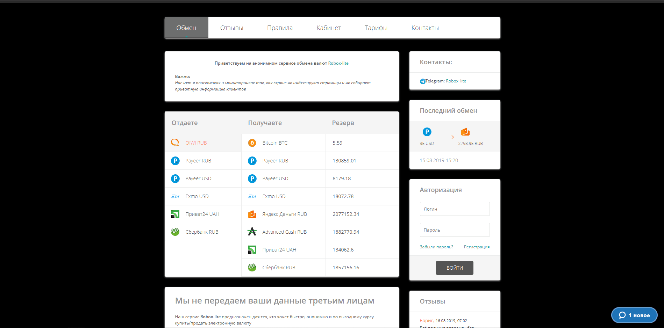This screenshot has width=664, height=328.
Task: Switch to the Кабинет tab
Action: 328,28
